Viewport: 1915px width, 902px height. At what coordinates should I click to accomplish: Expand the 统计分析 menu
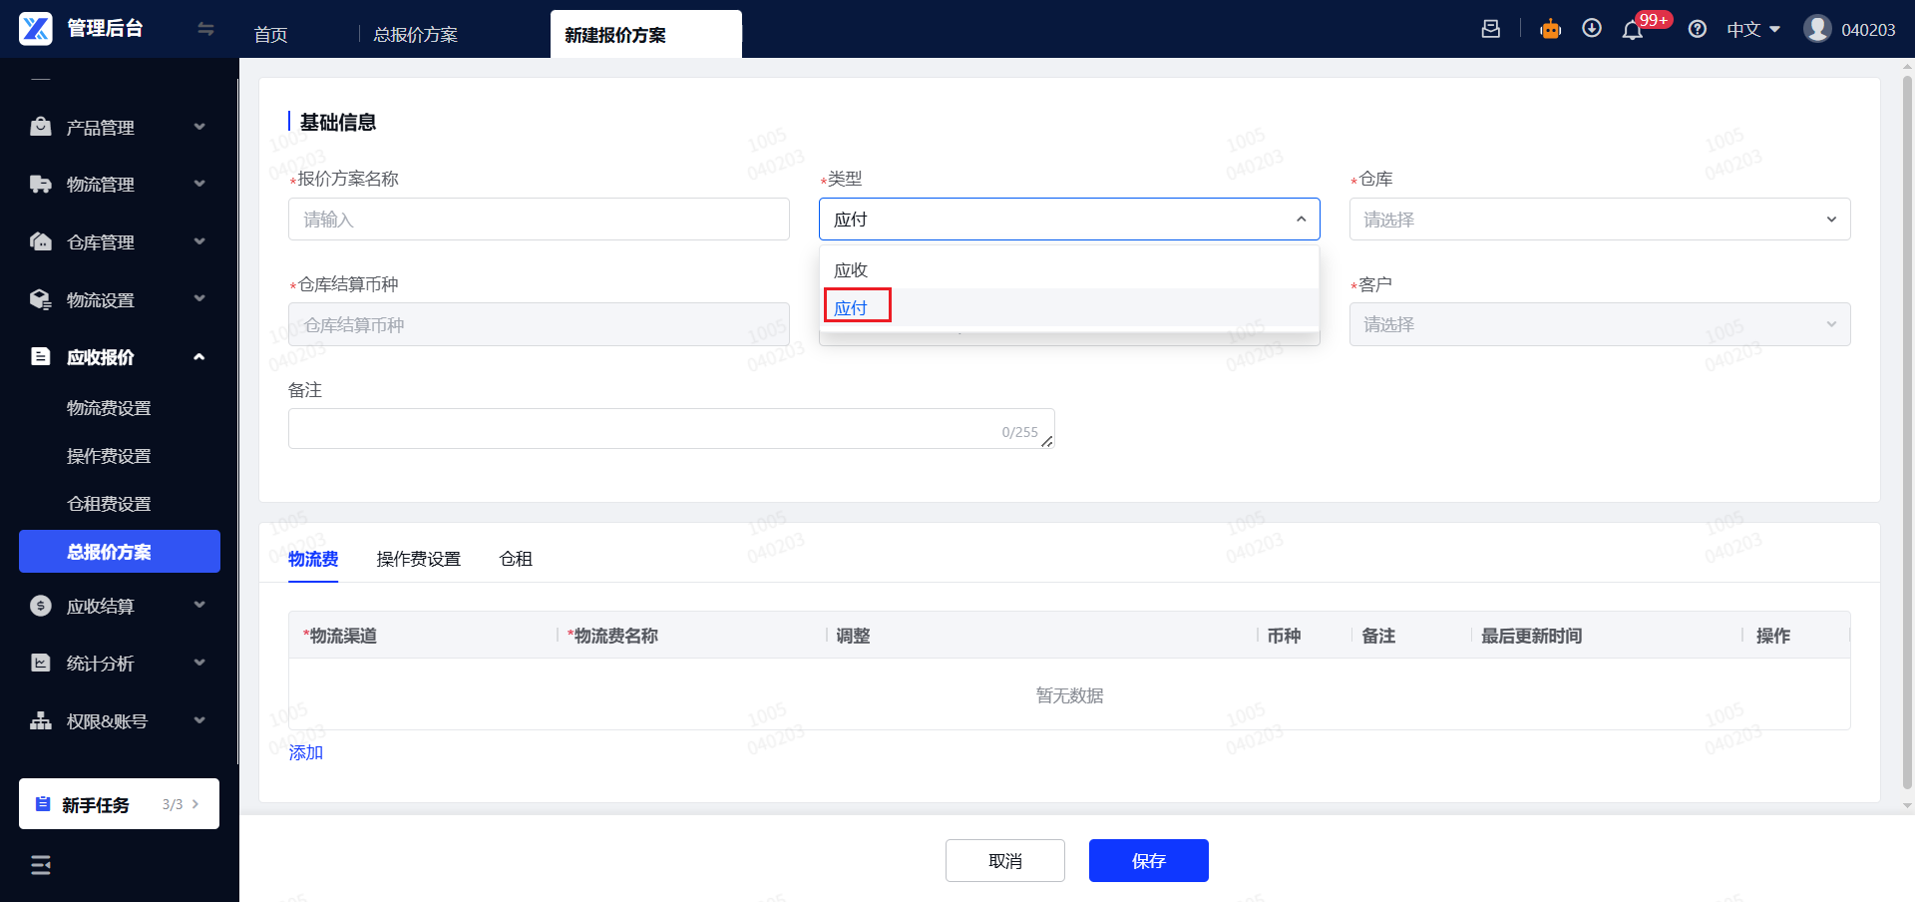199,663
